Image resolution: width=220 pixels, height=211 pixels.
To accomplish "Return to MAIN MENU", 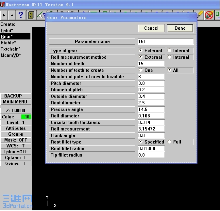I will (x=16, y=102).
